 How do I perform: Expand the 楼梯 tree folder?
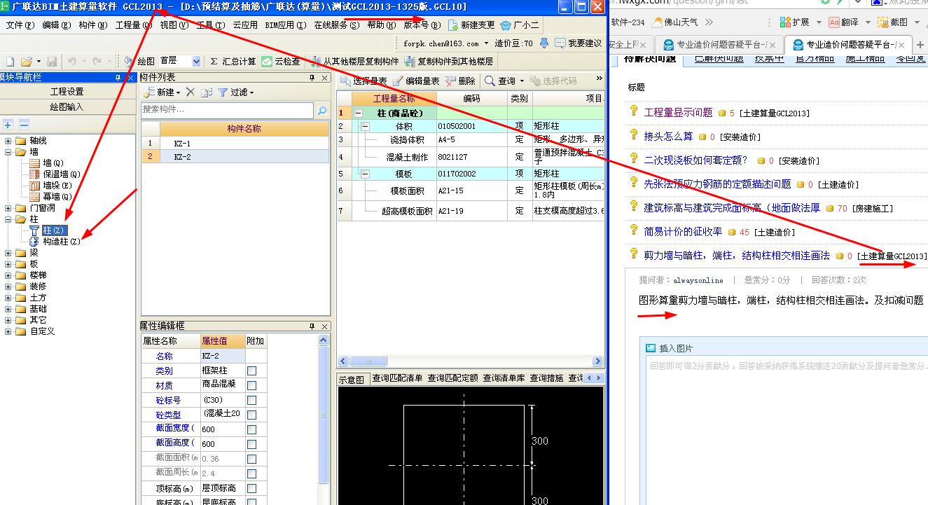pyautogui.click(x=8, y=275)
